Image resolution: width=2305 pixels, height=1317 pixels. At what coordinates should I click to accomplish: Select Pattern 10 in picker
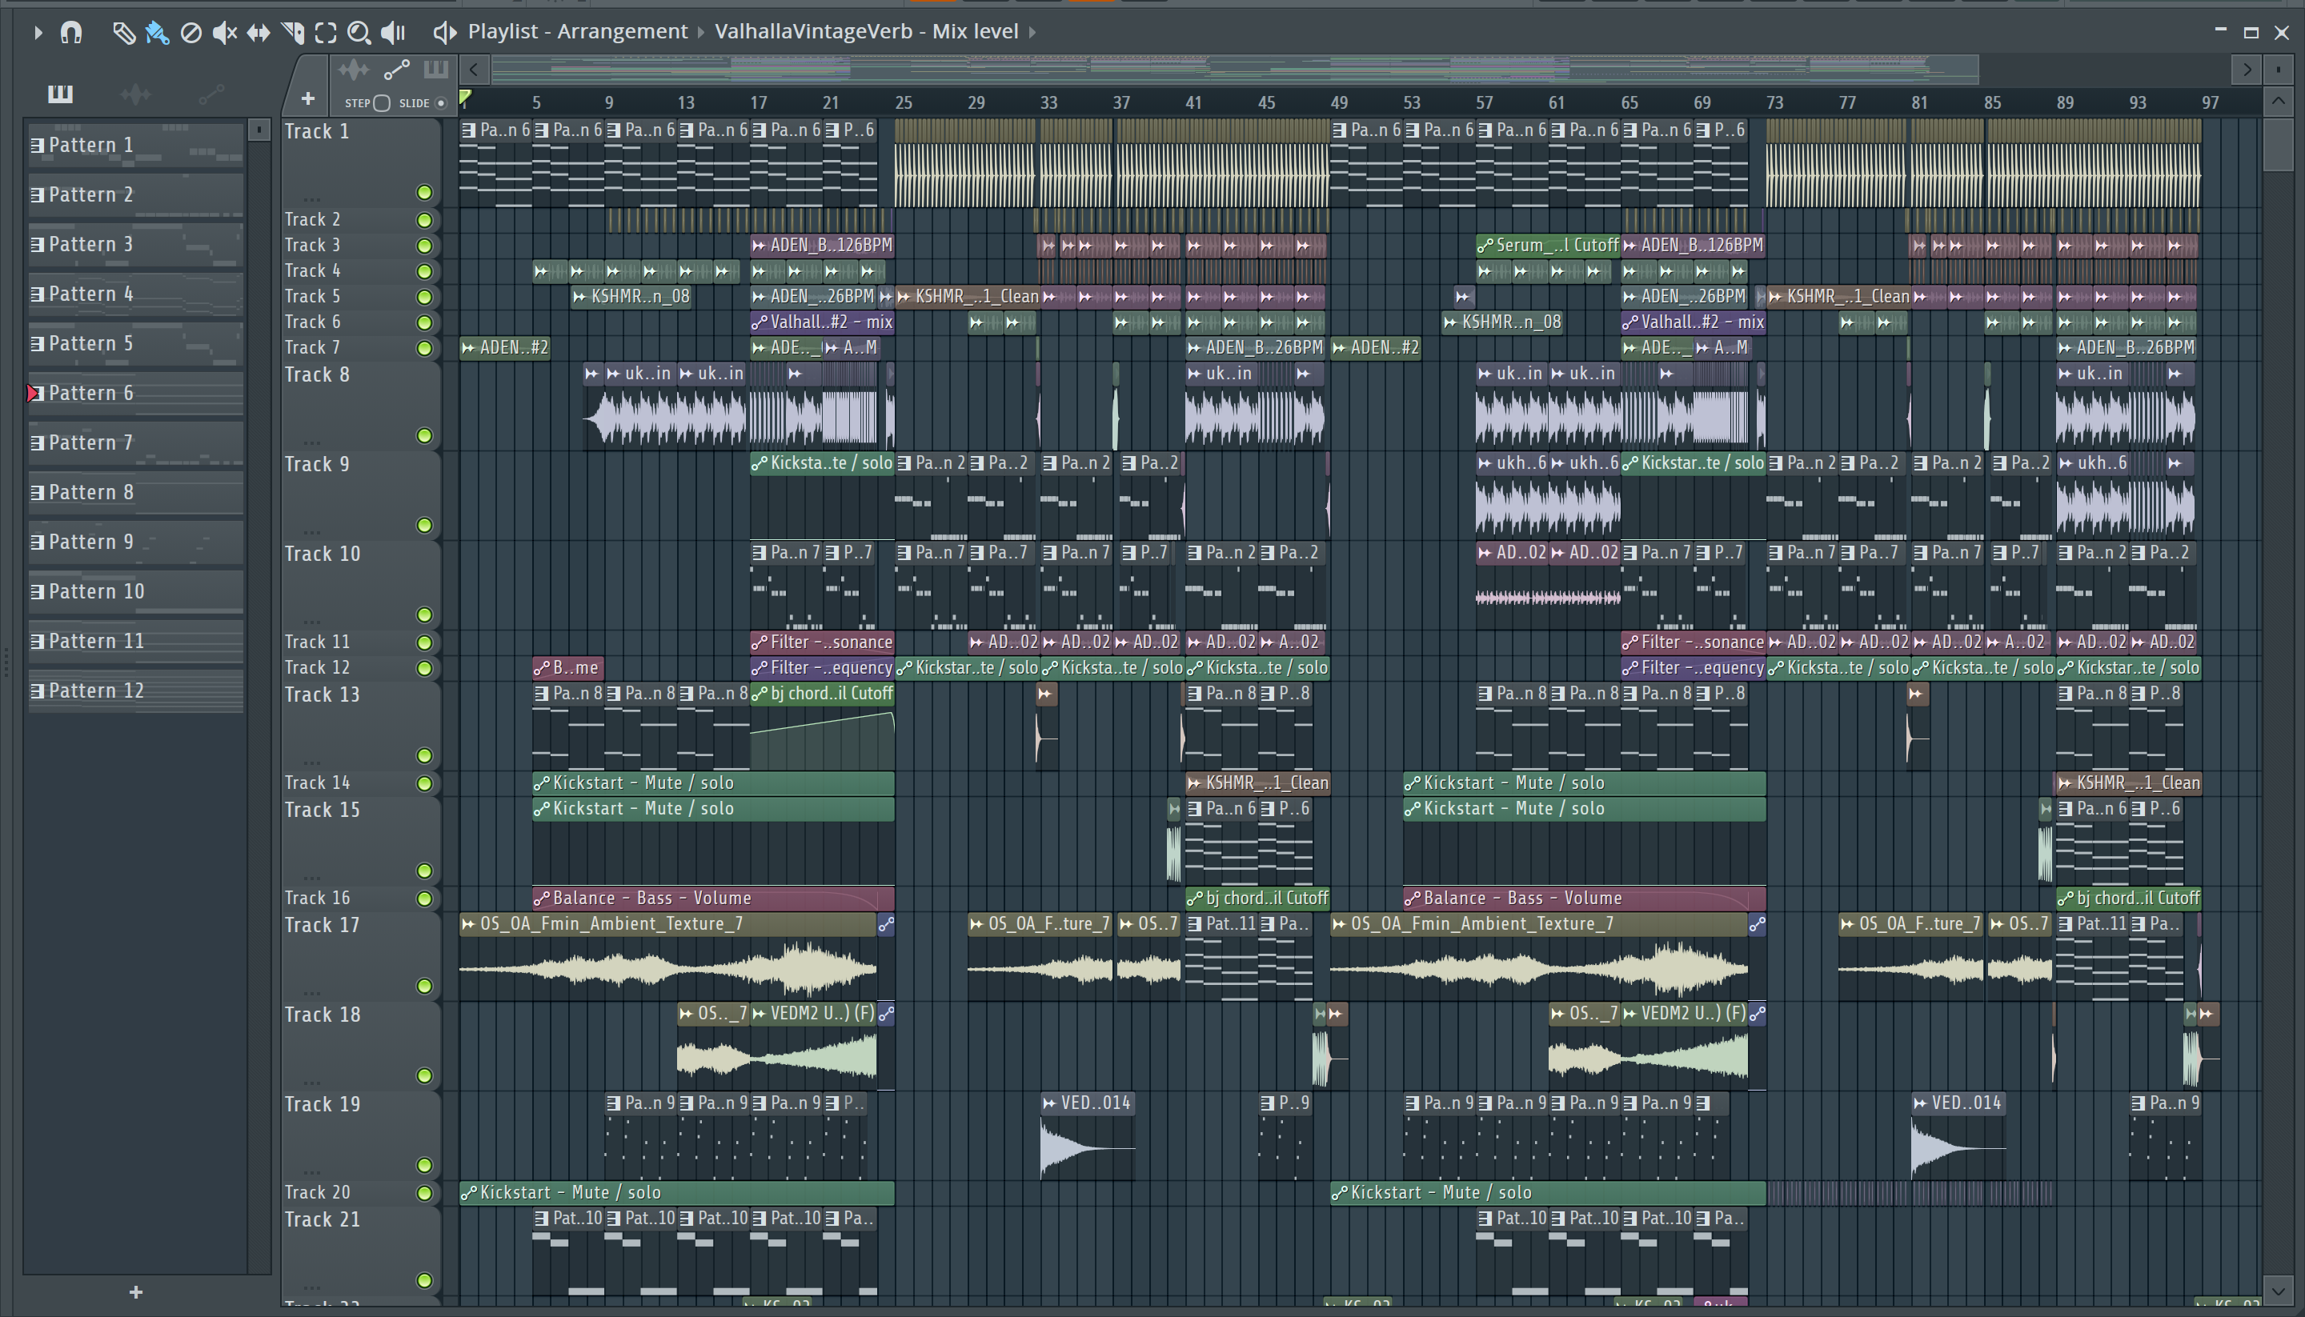click(x=136, y=591)
